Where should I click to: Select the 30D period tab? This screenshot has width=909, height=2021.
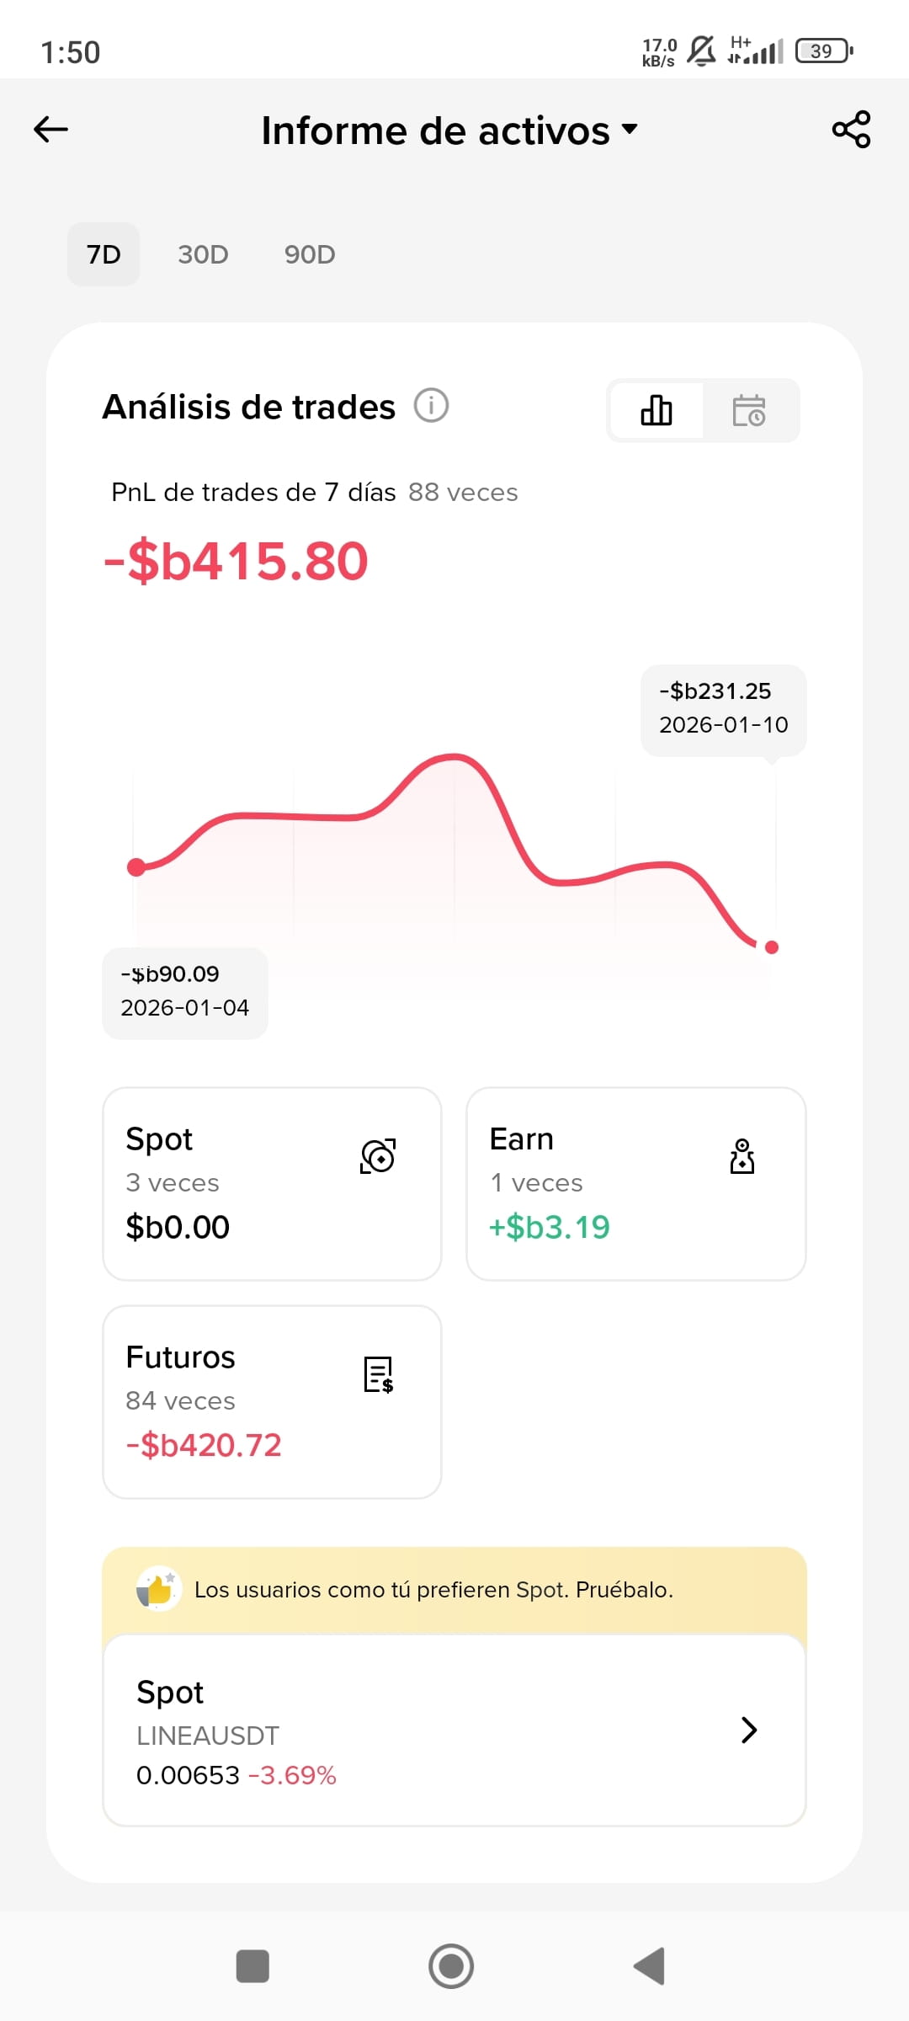(x=203, y=254)
